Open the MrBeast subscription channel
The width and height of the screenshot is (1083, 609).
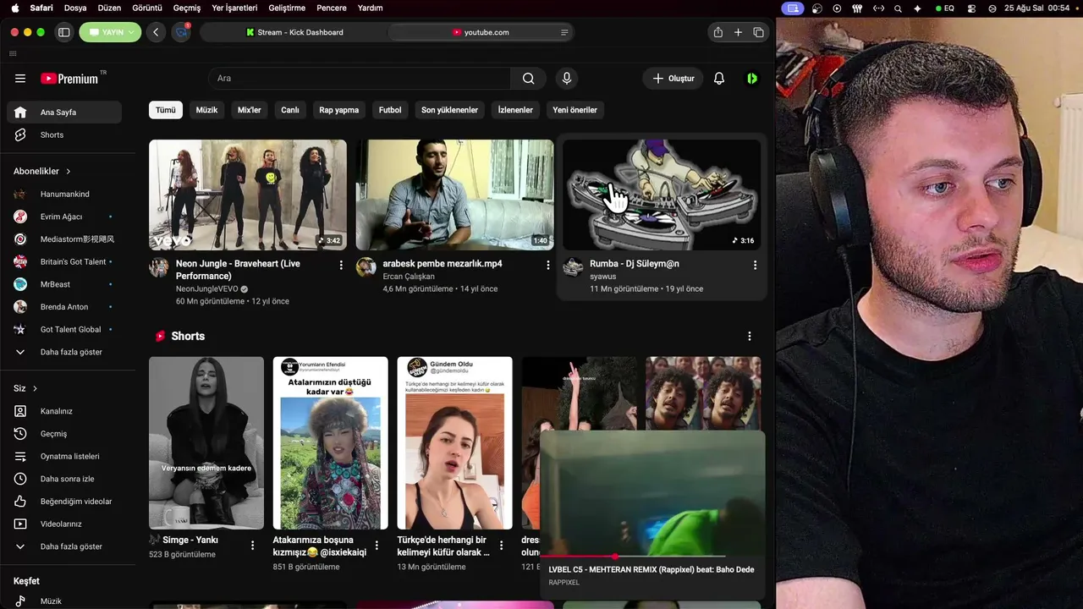point(64,284)
